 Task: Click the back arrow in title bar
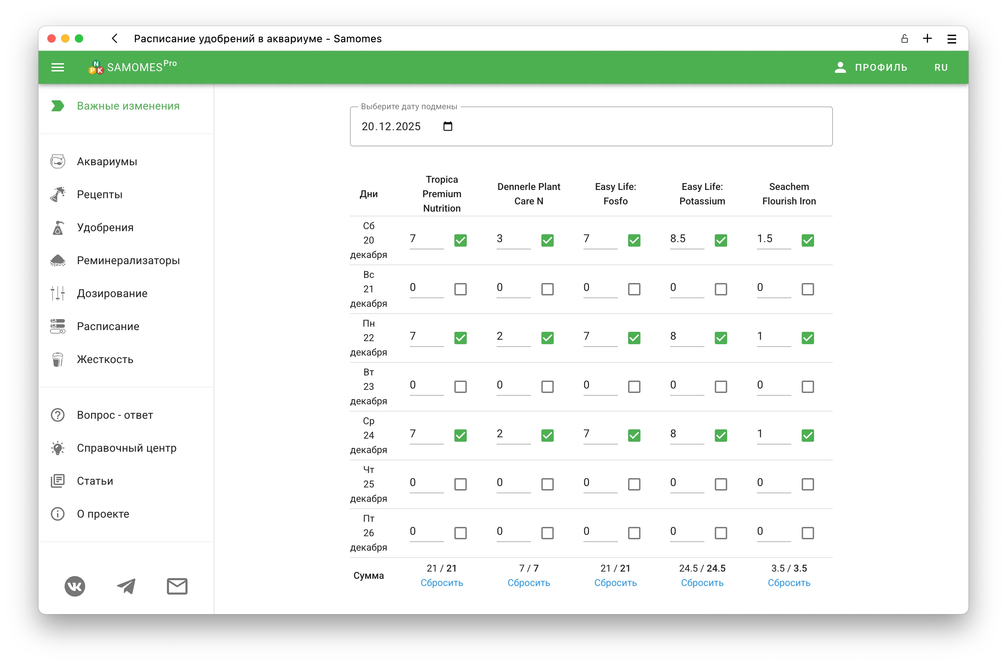[x=114, y=38]
